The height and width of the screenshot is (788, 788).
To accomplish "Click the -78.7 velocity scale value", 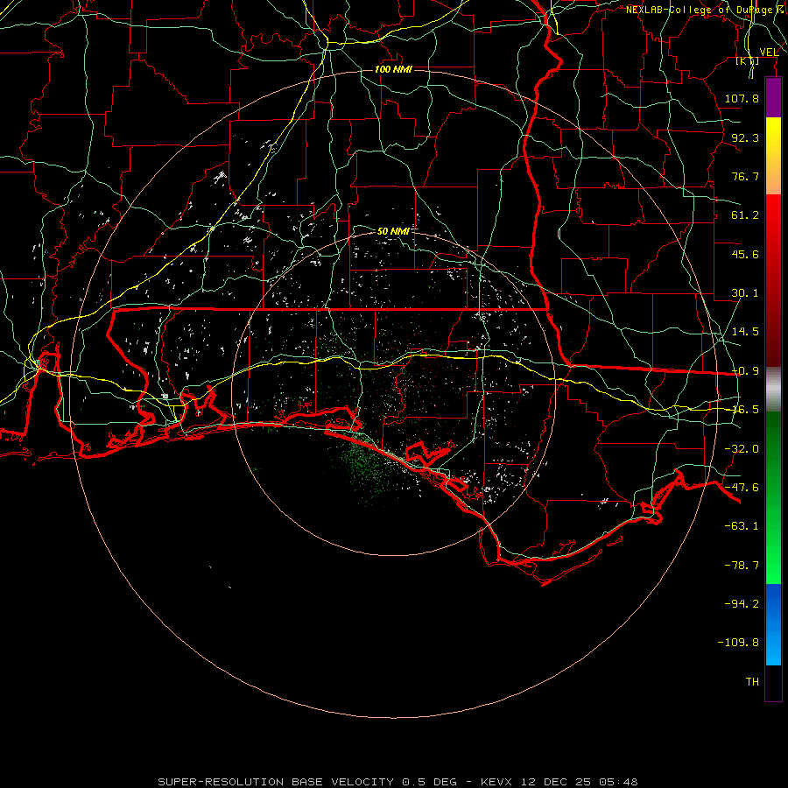I will (742, 566).
